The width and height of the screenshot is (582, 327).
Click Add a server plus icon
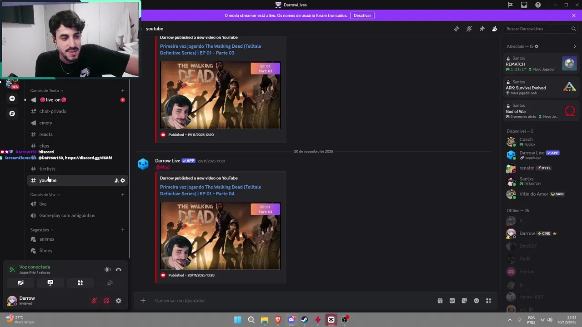12,99
